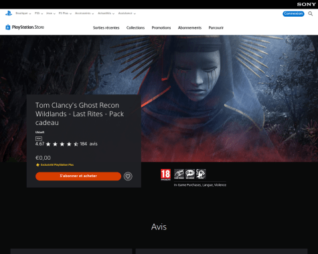The width and height of the screenshot is (318, 254).
Task: Click the Sony logo
Action: click(306, 4)
